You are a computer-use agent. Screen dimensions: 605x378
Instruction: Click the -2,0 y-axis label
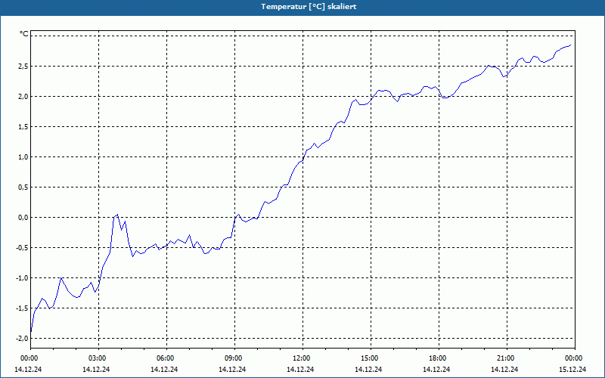22,338
